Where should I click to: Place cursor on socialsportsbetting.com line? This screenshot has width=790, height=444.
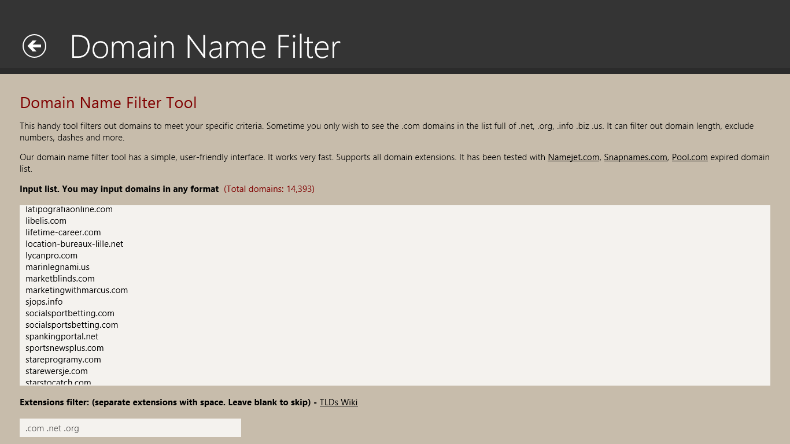point(72,325)
